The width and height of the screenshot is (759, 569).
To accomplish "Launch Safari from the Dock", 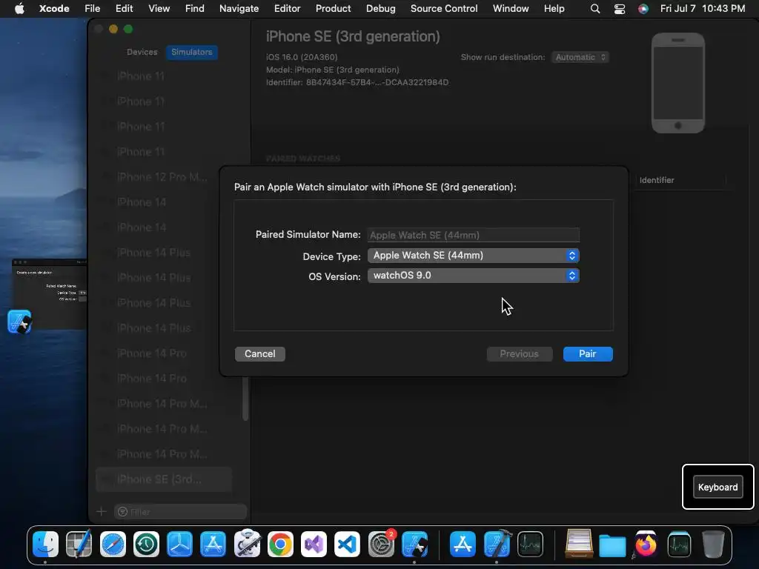I will 113,545.
